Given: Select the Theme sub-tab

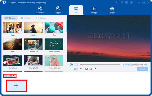Looking at the screenshot, I should (x=10, y=18).
